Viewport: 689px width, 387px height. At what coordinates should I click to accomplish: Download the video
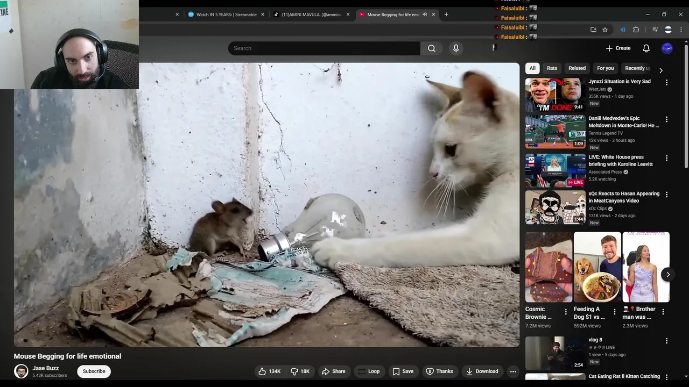tap(482, 371)
